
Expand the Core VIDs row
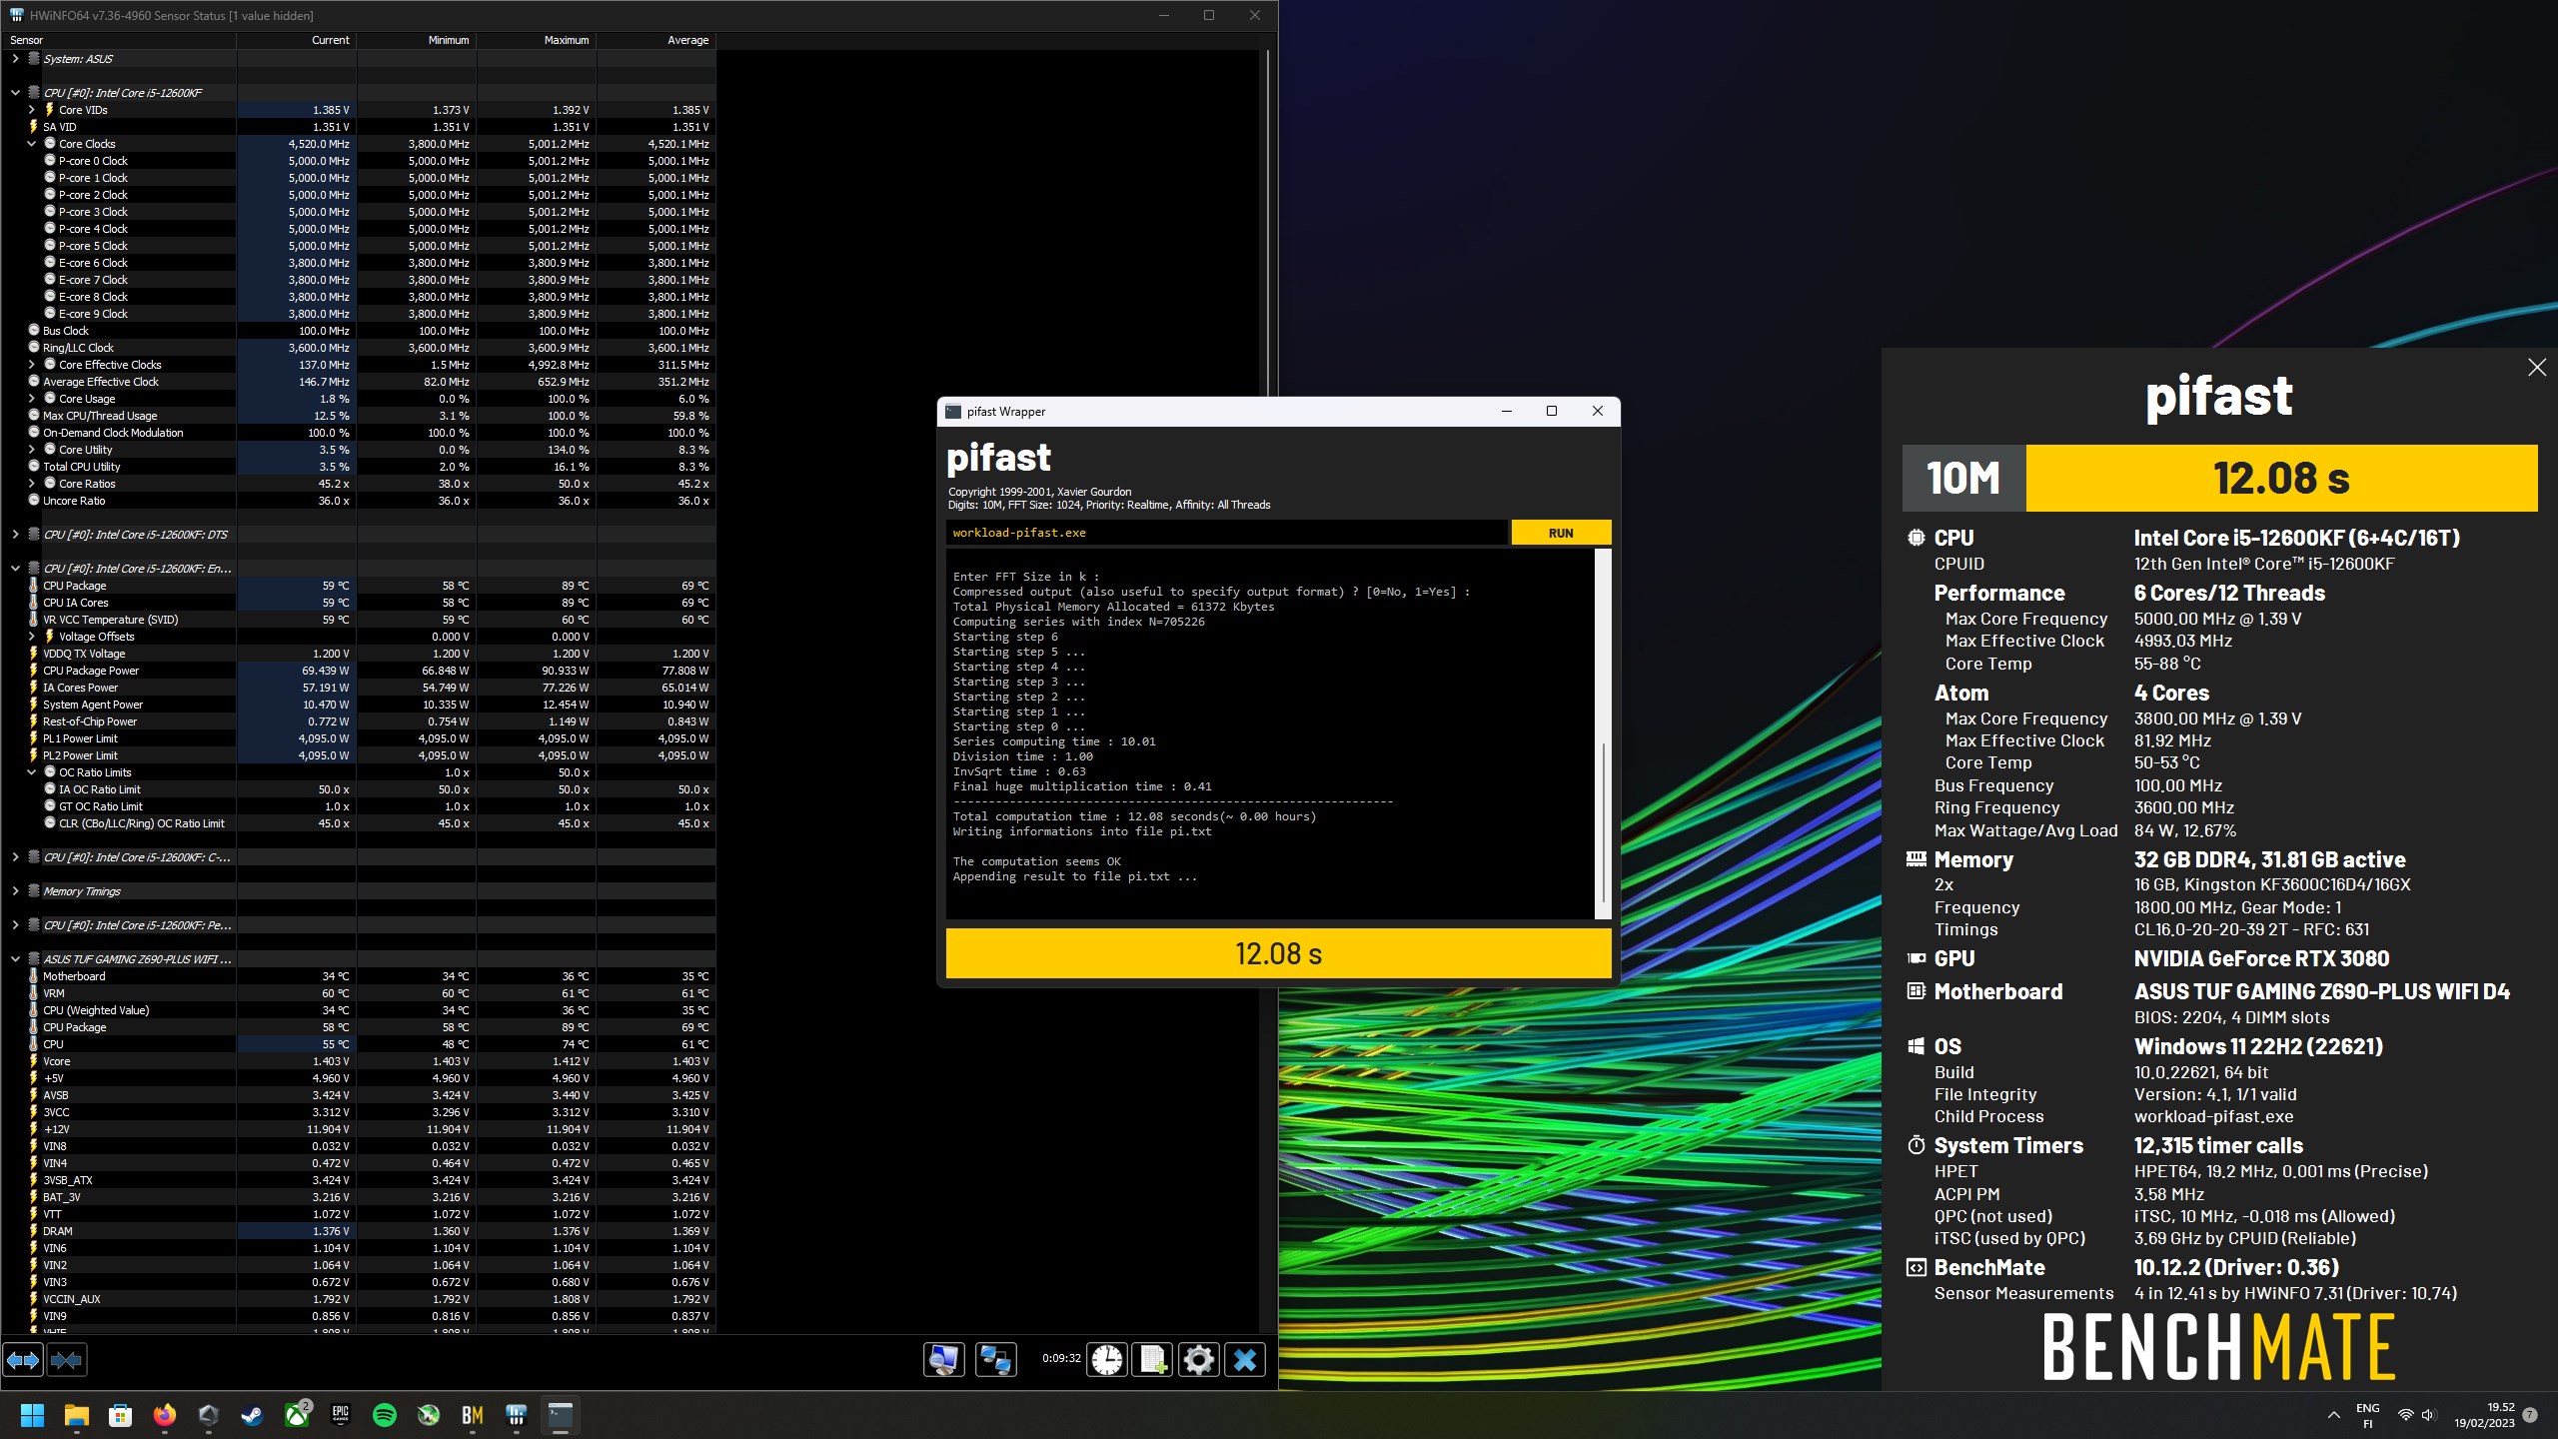coord(31,110)
